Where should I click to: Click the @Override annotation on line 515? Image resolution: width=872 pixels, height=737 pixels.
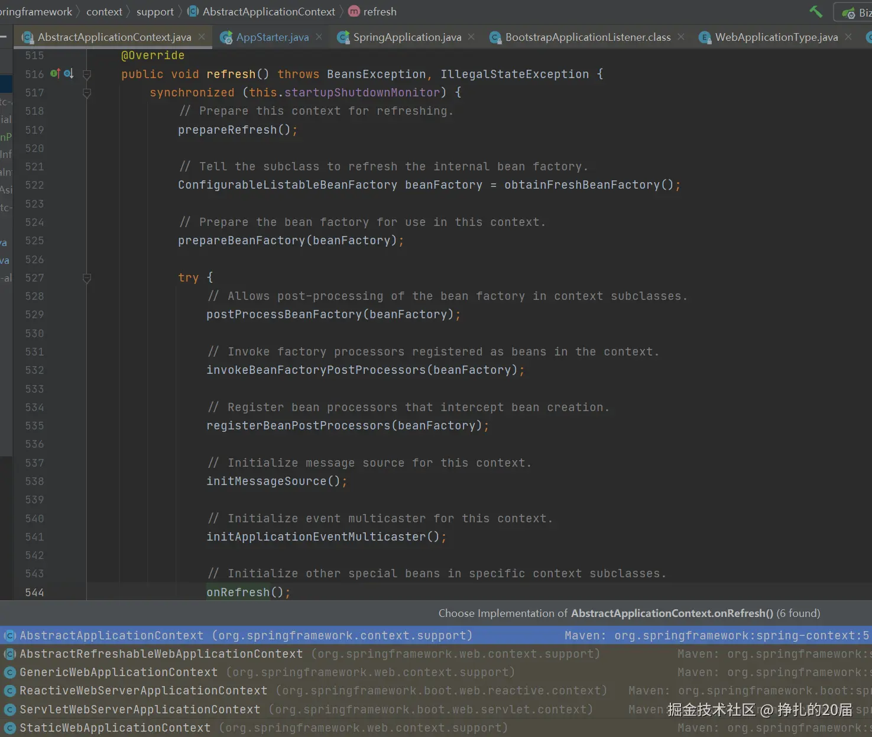click(x=153, y=56)
